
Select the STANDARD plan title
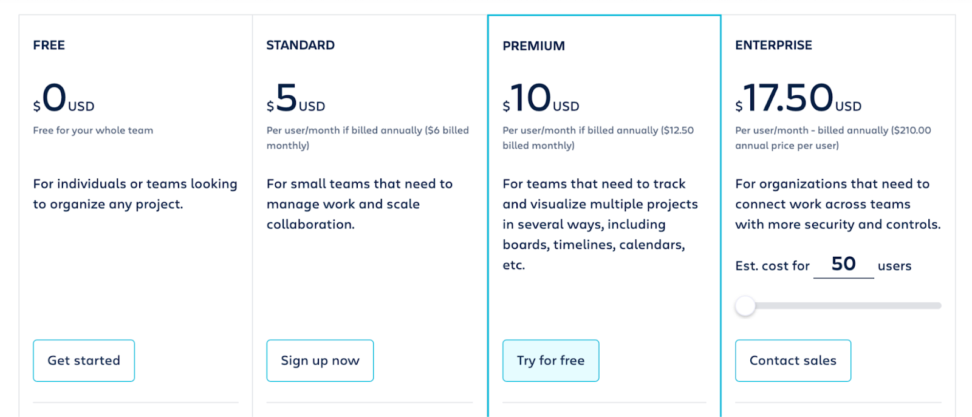tap(300, 46)
